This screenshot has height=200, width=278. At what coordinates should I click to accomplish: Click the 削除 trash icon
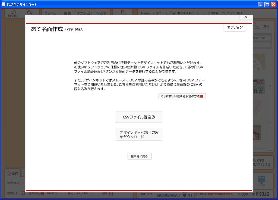tap(111, 193)
